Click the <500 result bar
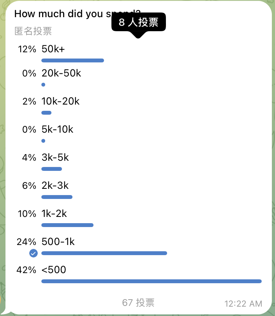 coord(151,281)
